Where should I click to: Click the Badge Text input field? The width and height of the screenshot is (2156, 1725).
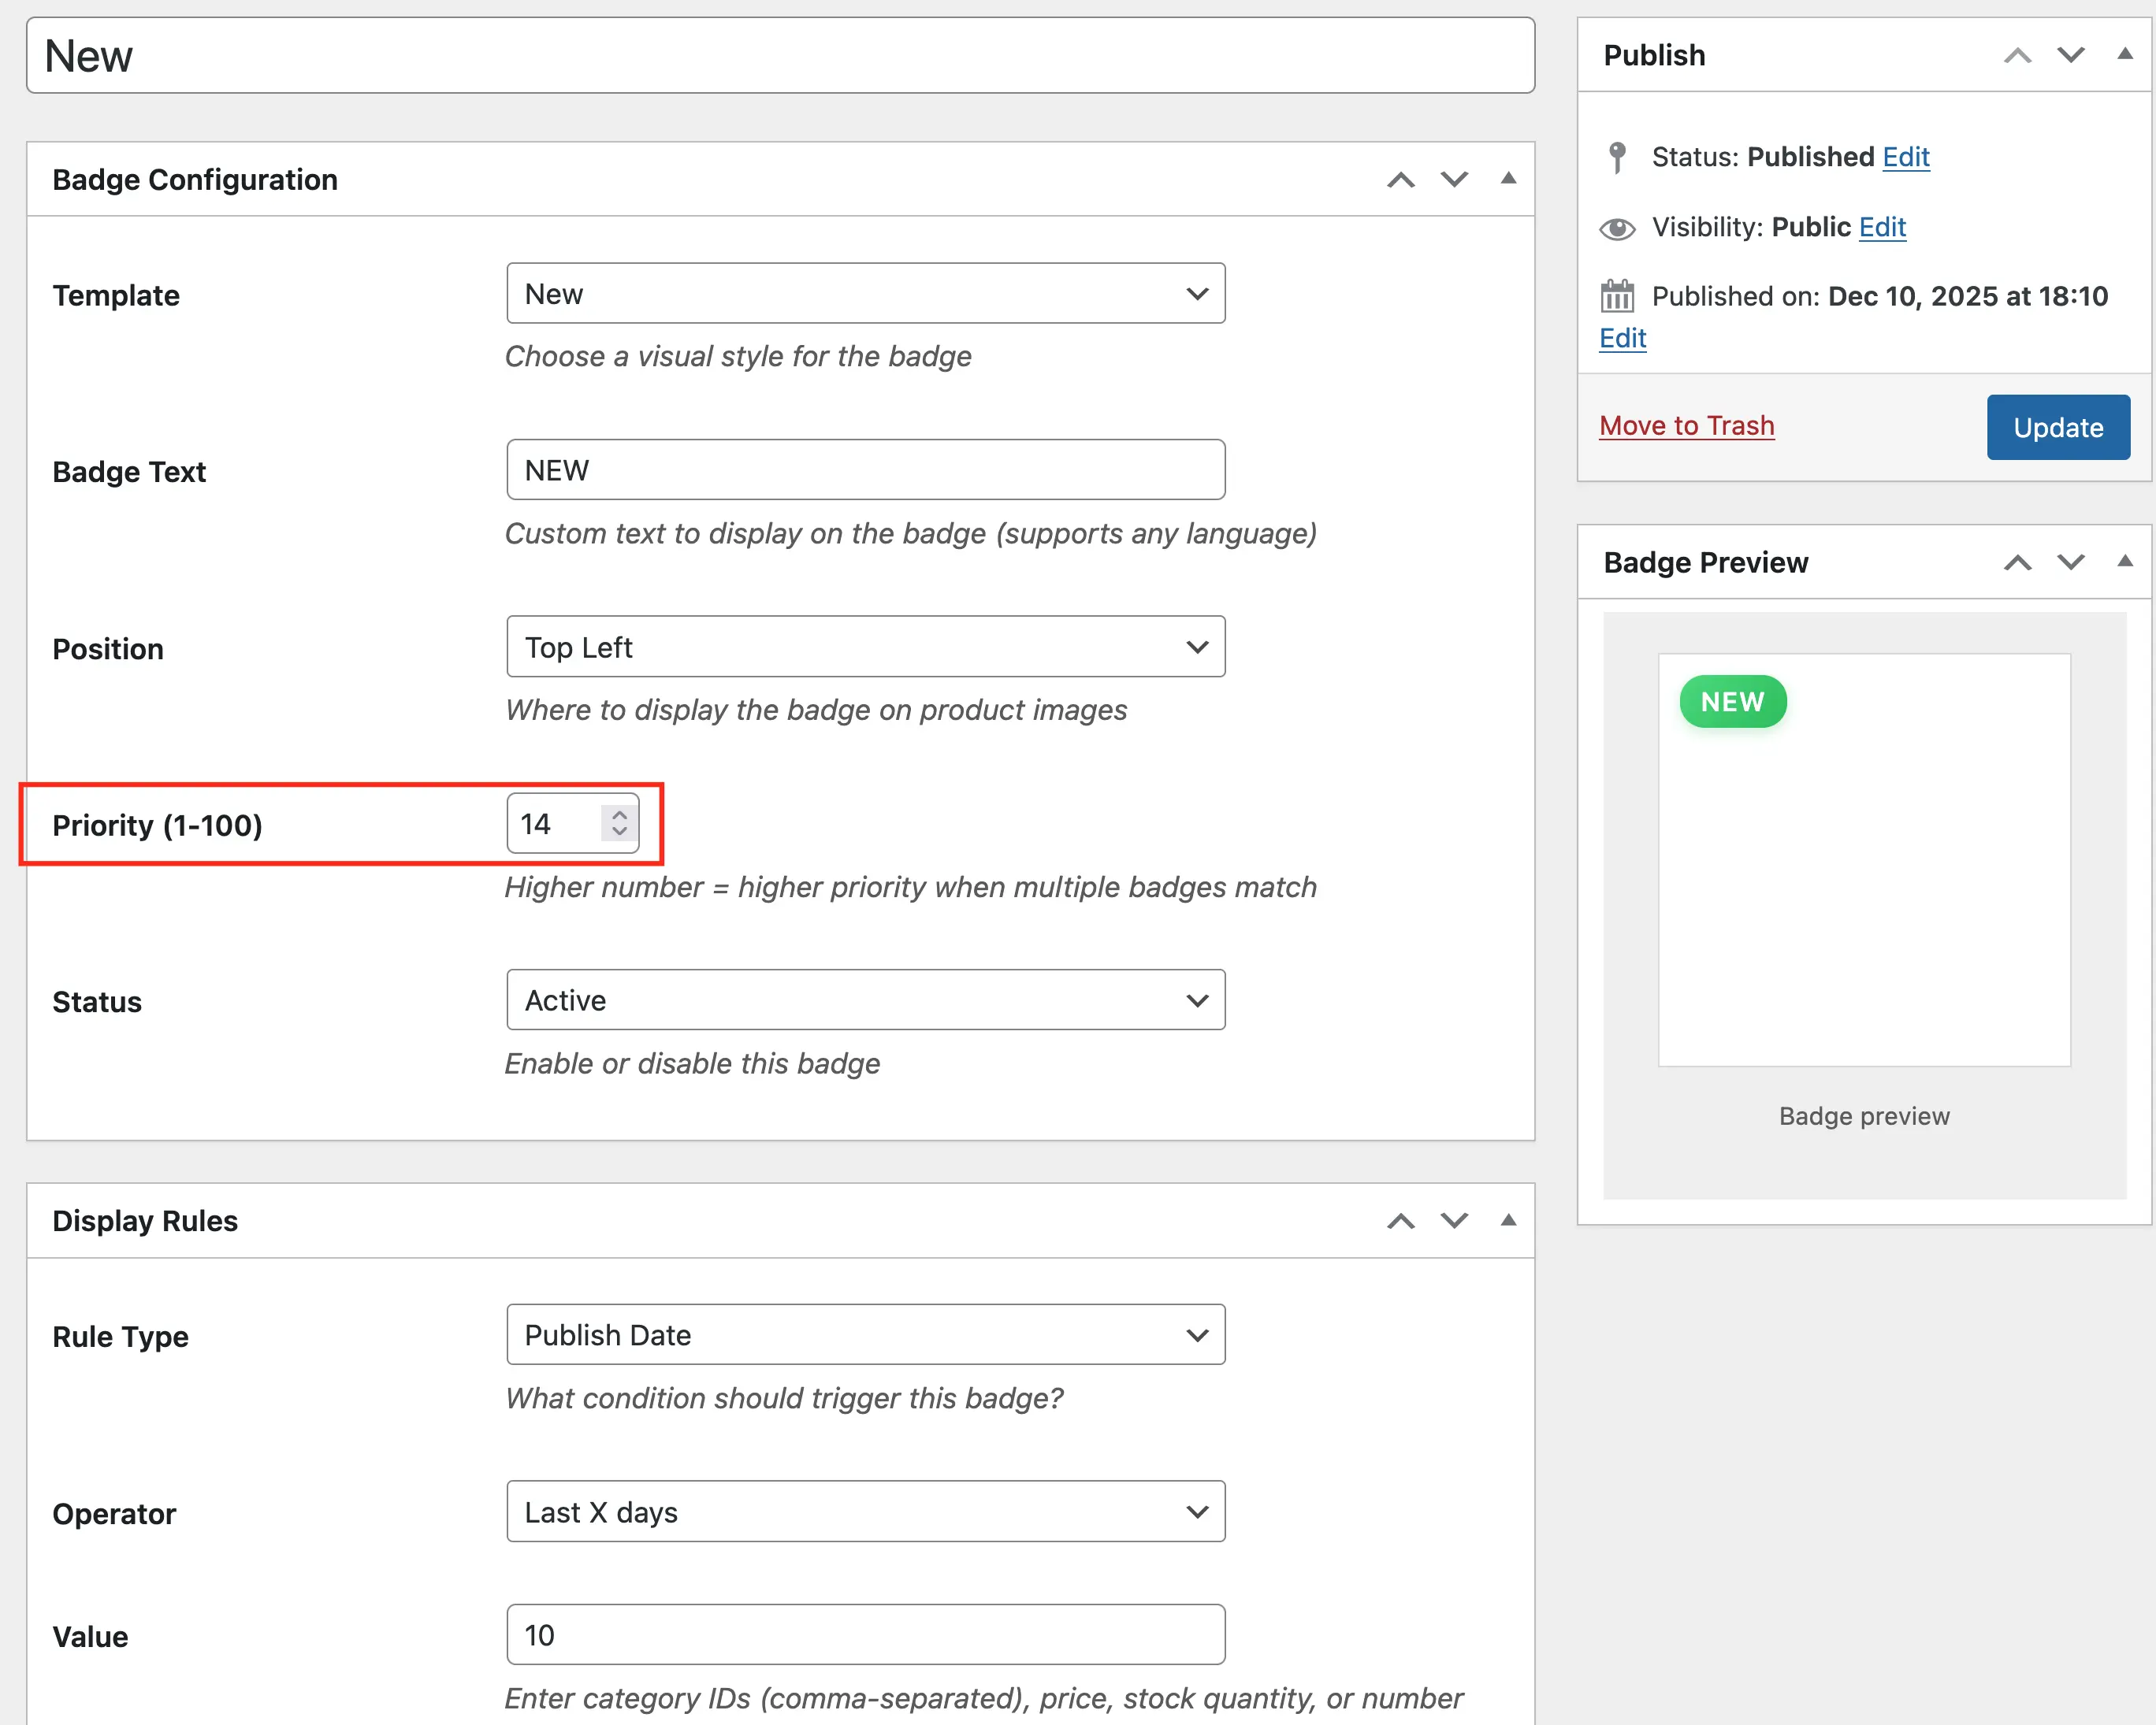(865, 471)
